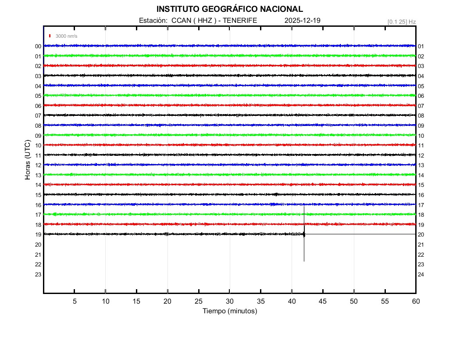This screenshot has width=449, height=337.
Task: Click the 30 minute tick label
Action: pyautogui.click(x=230, y=301)
